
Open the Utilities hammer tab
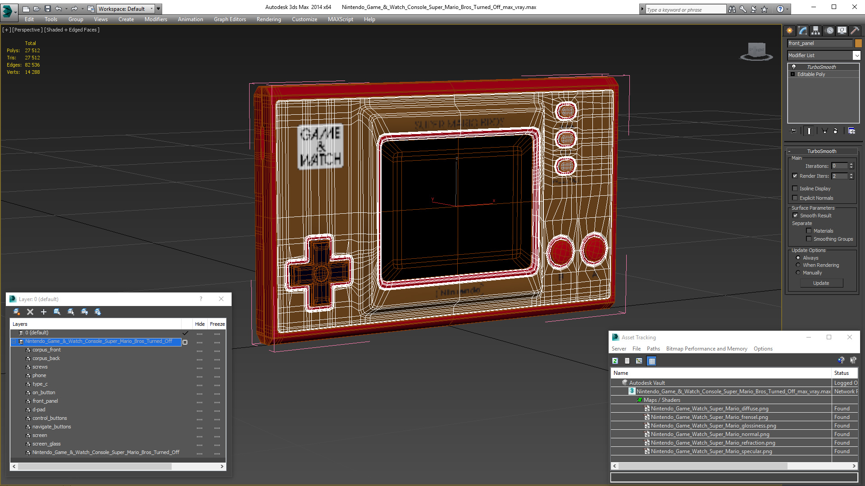point(855,31)
